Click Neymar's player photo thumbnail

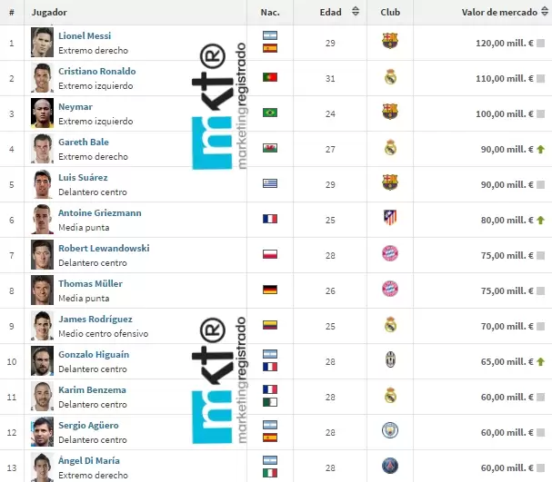pos(42,112)
